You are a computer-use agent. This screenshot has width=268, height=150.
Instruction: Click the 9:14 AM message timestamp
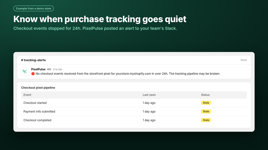57,69
